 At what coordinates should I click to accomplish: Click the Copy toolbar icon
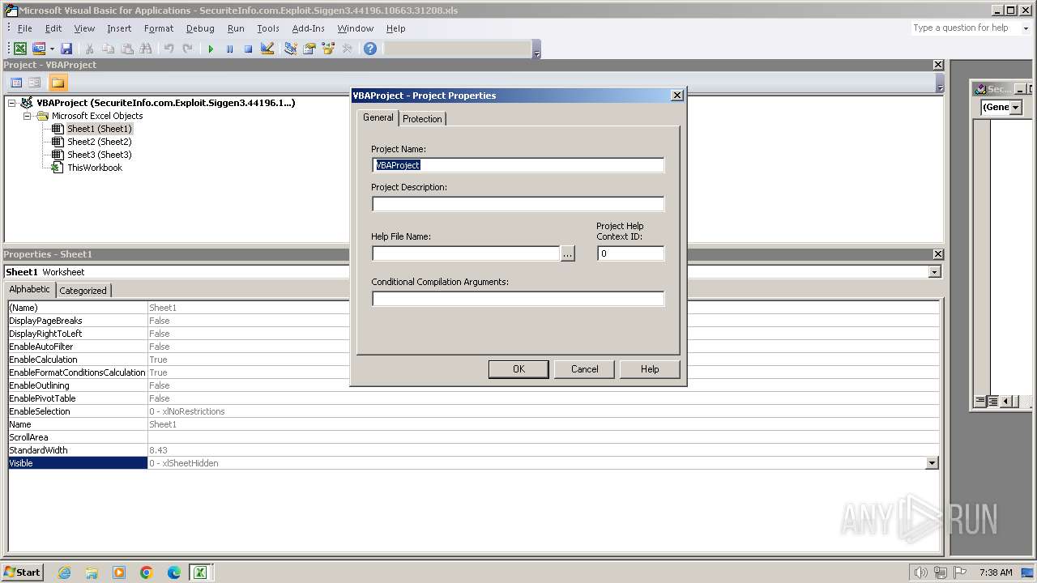point(109,49)
